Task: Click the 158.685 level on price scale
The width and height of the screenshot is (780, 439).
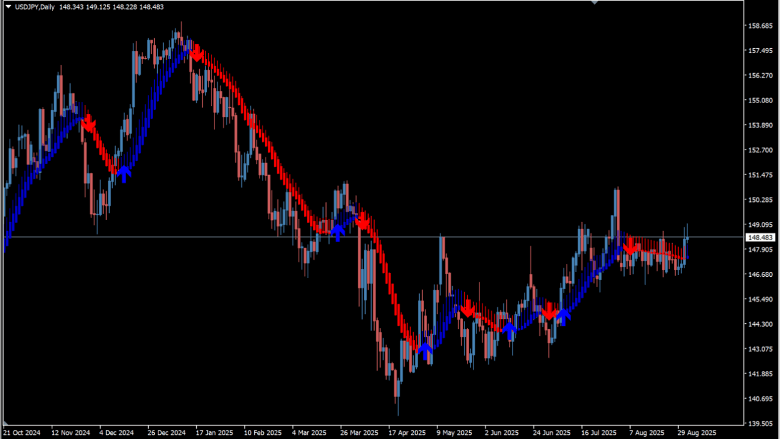Action: 760,26
